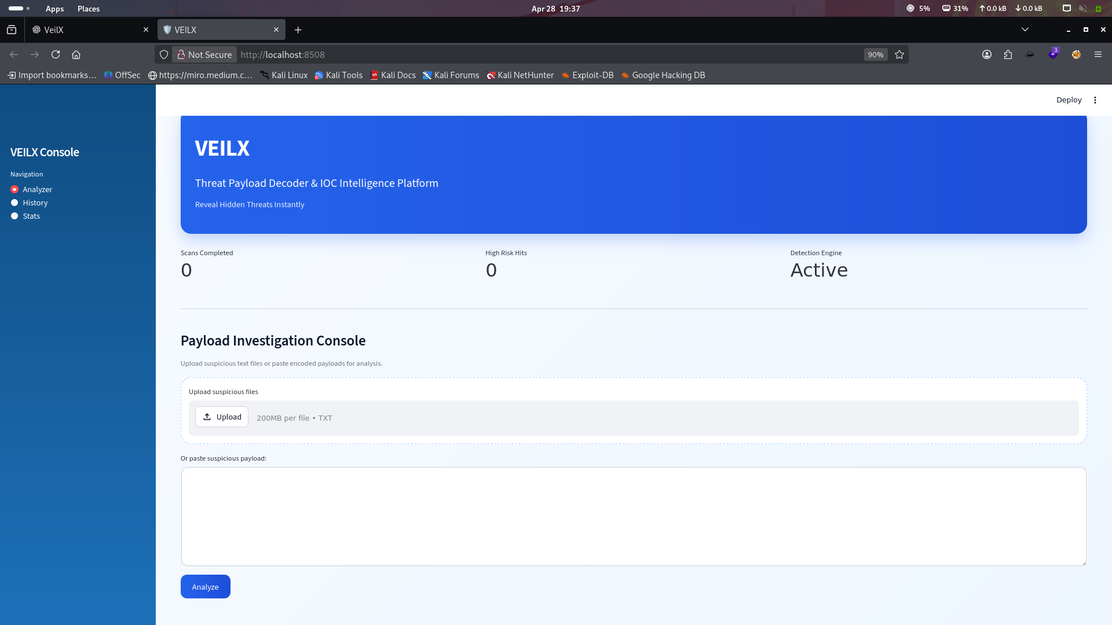Click the workspace switcher pill in top bar
This screenshot has height=625, width=1112.
(x=19, y=9)
